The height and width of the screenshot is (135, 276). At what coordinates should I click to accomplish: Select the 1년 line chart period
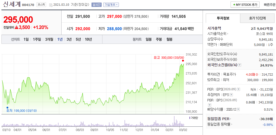60,39
